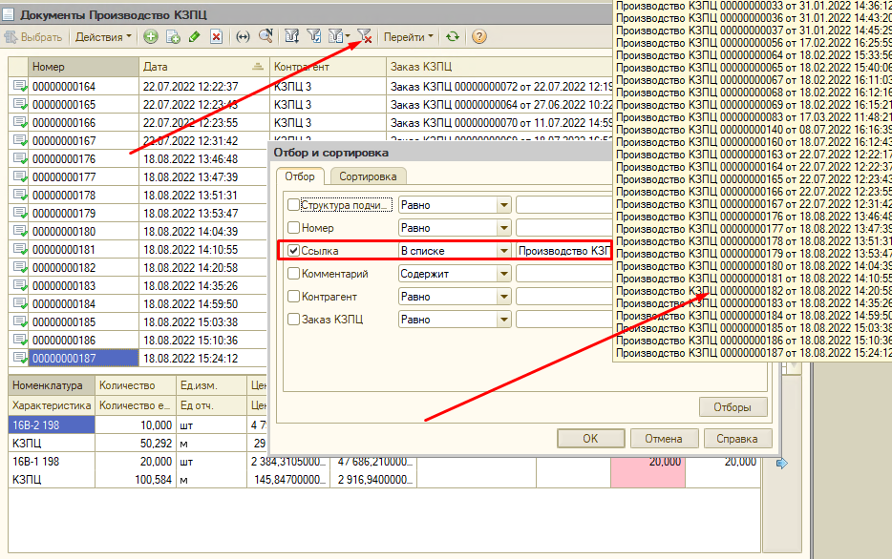
Task: Open the Действия menu
Action: (x=103, y=37)
